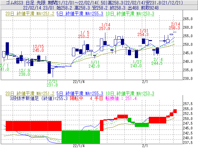Click the tall dark candlestick at 12/21 low

click(x=49, y=68)
